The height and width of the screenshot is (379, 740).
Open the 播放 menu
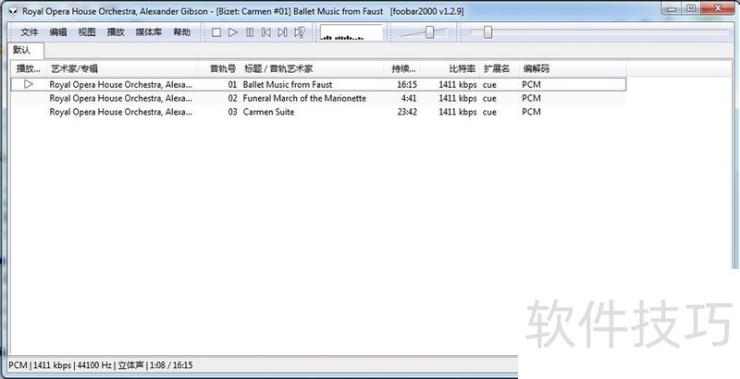116,32
